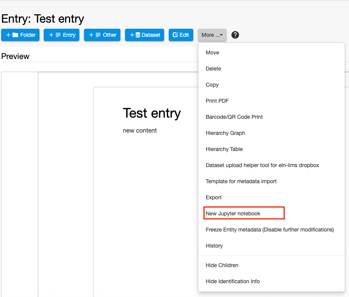Image resolution: width=349 pixels, height=297 pixels.
Task: Select Delete from the menu
Action: pos(271,69)
